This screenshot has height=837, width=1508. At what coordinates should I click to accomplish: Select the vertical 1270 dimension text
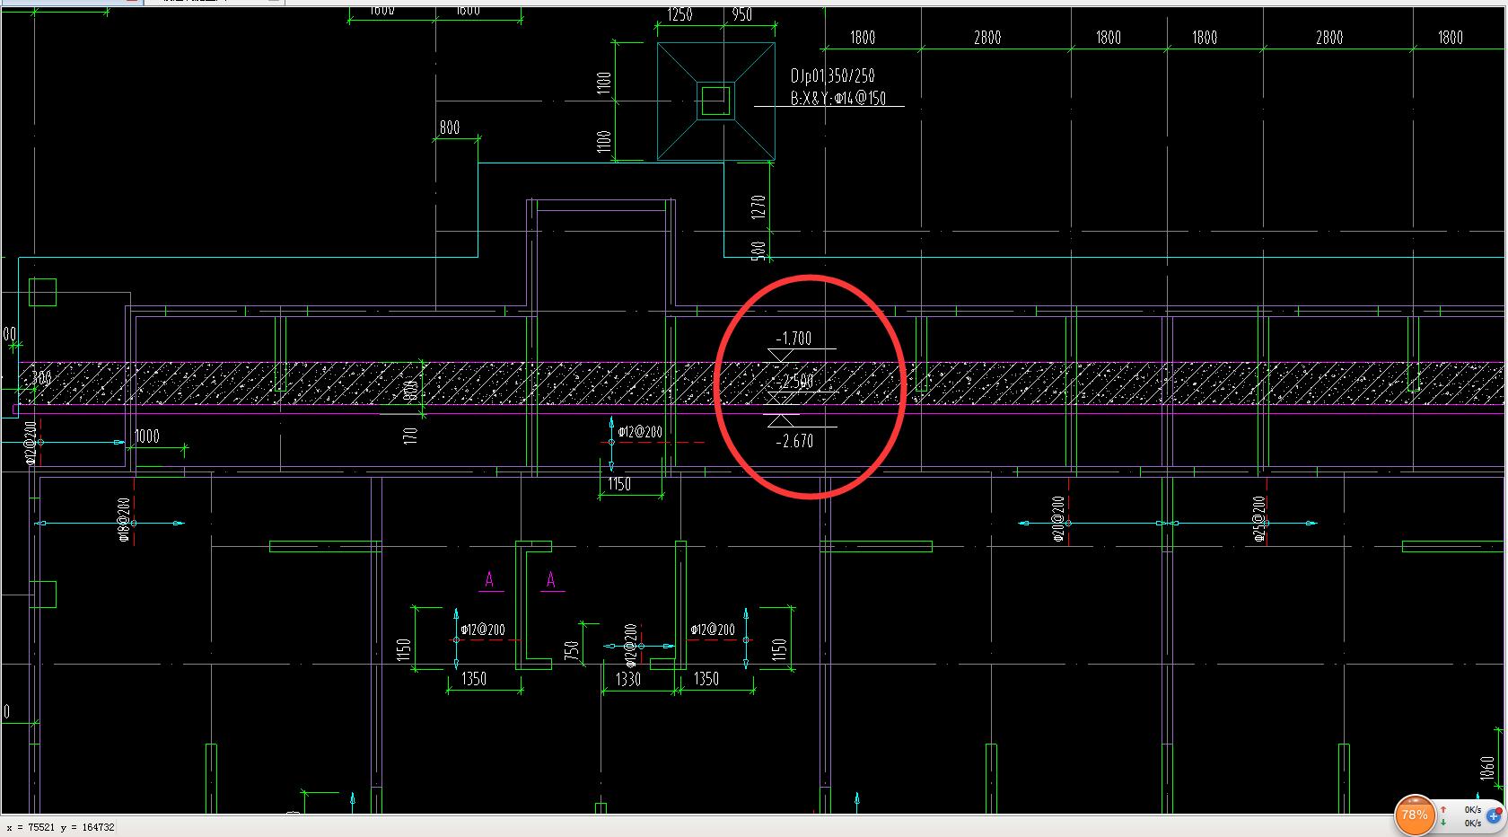(x=758, y=207)
